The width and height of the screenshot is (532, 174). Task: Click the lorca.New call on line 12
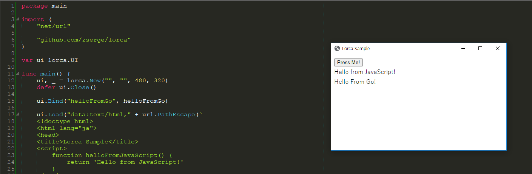click(x=117, y=80)
